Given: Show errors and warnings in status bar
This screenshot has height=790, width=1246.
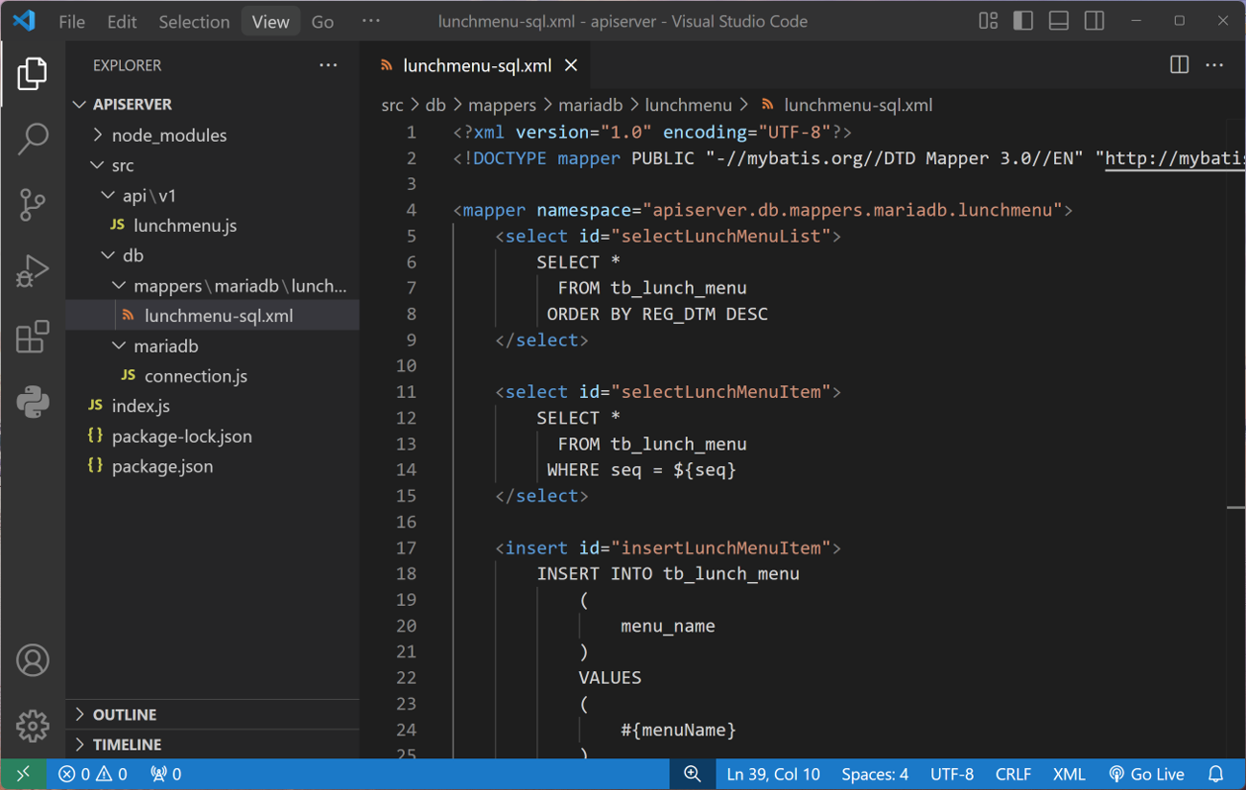Looking at the screenshot, I should coord(92,774).
